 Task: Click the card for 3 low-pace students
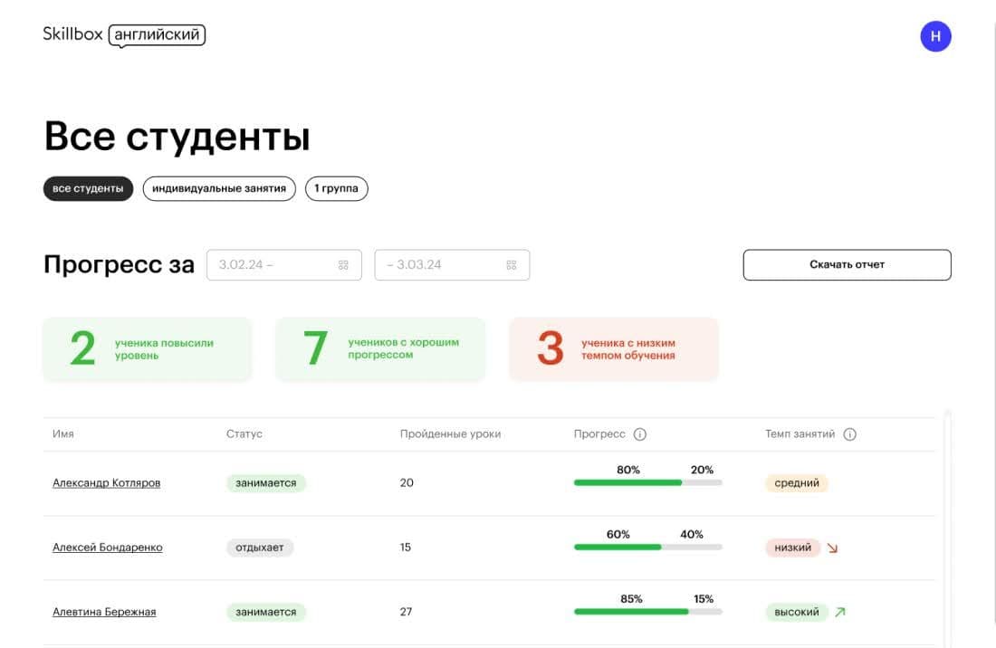(614, 349)
